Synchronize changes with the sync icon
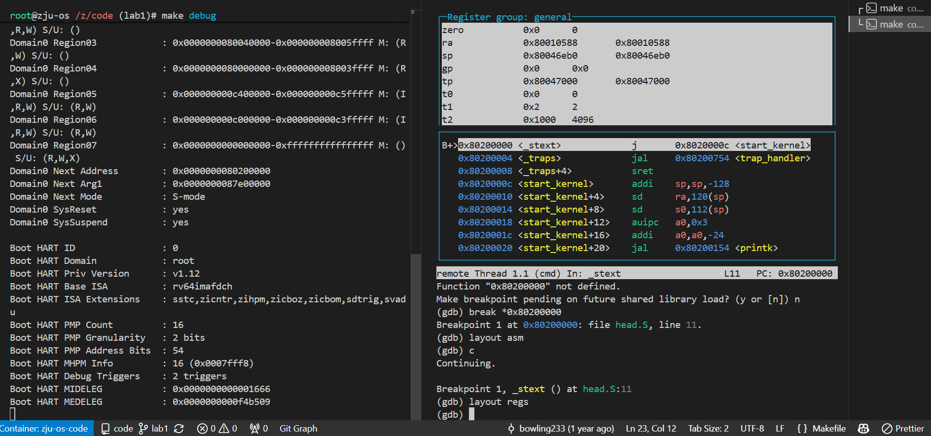The height and width of the screenshot is (436, 931). point(179,429)
